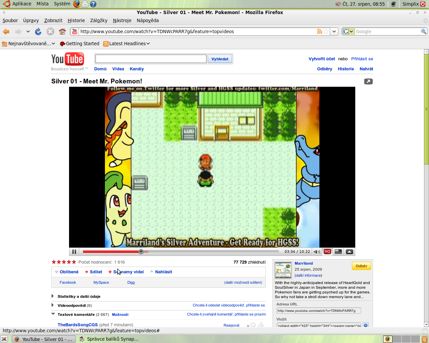The image size is (429, 343).
Task: Click the network monitor icon in tray
Action: pyautogui.click(x=393, y=4)
